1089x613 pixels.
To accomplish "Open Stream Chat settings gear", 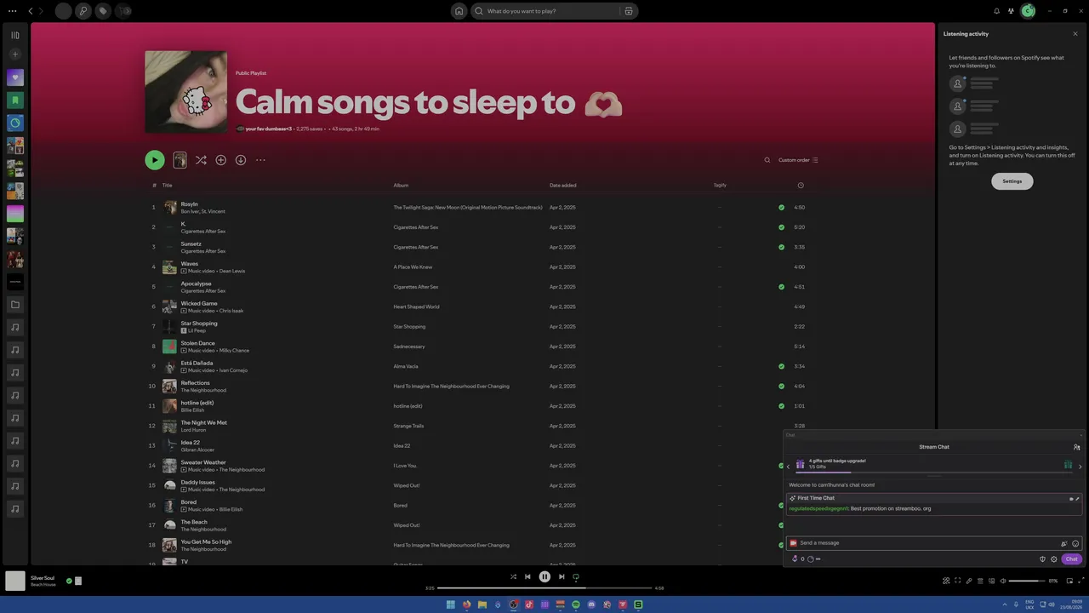I will (x=1053, y=559).
